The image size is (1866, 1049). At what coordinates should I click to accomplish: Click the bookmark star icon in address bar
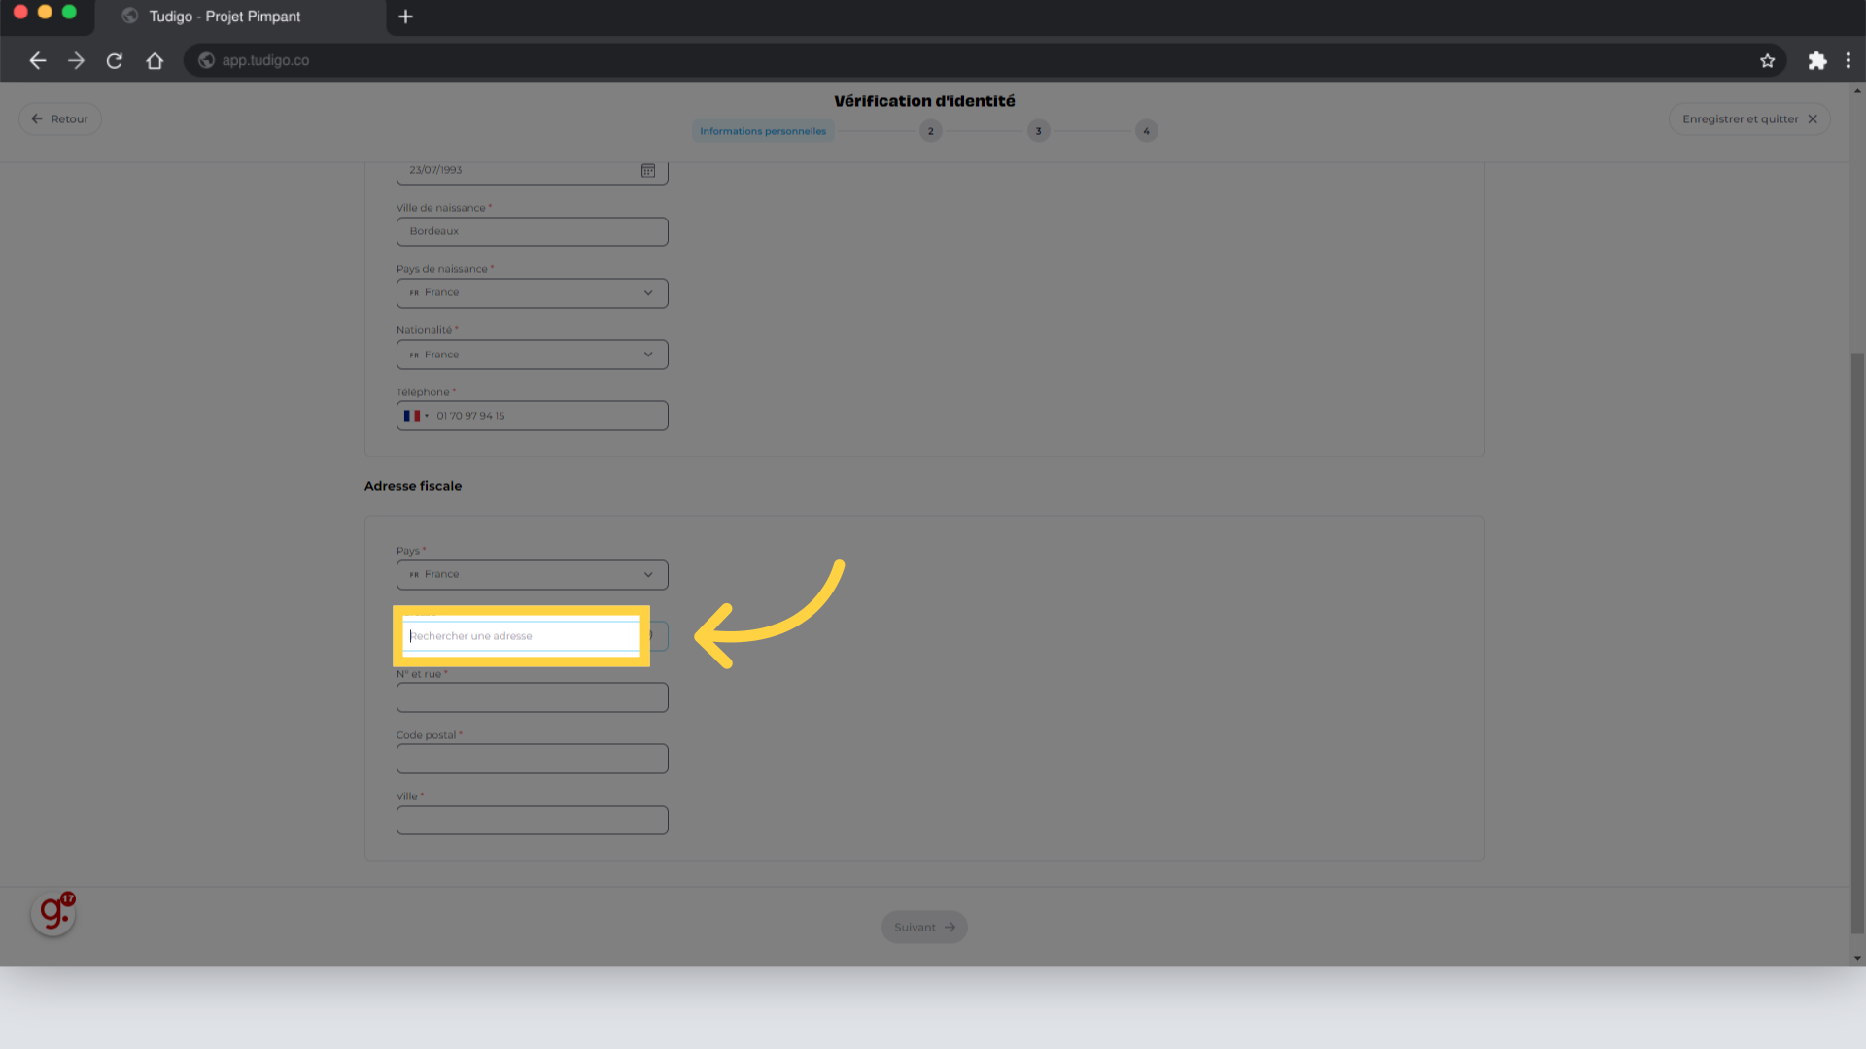click(x=1769, y=60)
